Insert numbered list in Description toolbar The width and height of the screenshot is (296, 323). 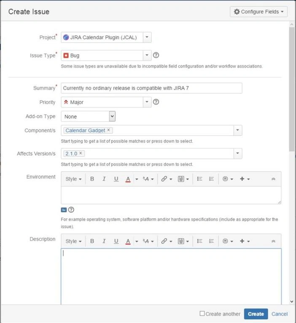(x=211, y=241)
